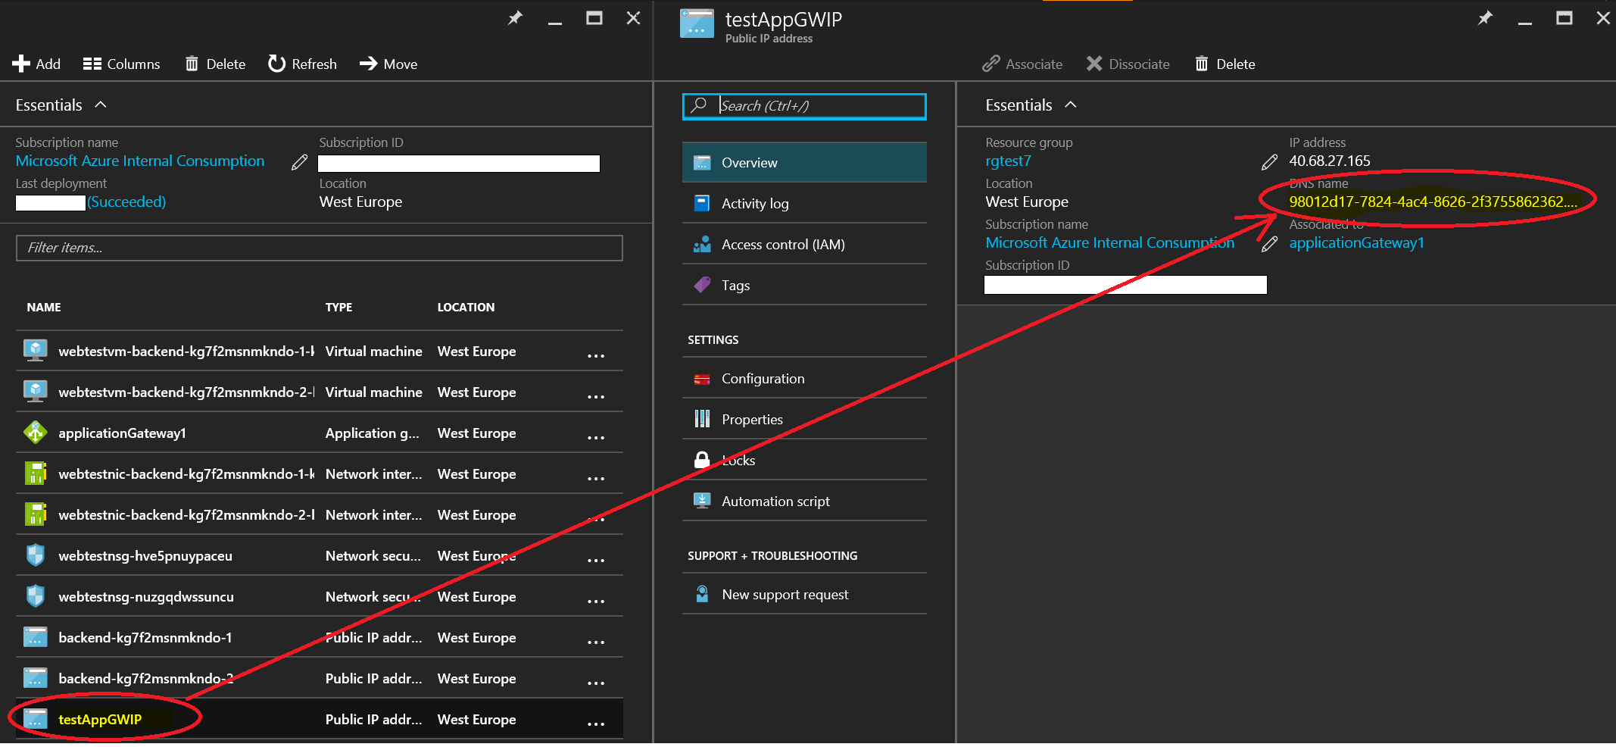Image resolution: width=1616 pixels, height=747 pixels.
Task: Edit subscription pencil icon in resource group blade
Action: pos(300,162)
